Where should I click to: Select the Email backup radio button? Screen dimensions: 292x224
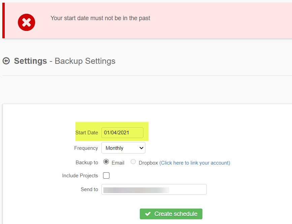pos(106,162)
